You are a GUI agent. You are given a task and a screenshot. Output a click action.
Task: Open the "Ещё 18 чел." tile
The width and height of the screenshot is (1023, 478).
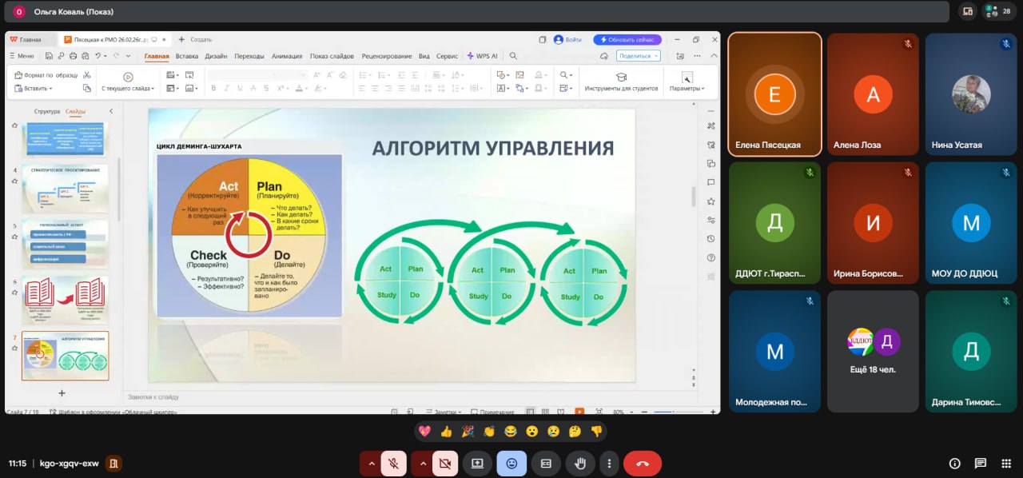tap(873, 351)
